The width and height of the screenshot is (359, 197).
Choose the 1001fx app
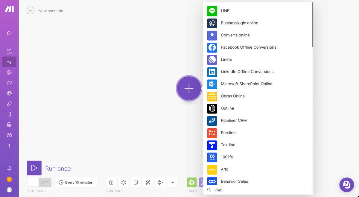point(258,157)
